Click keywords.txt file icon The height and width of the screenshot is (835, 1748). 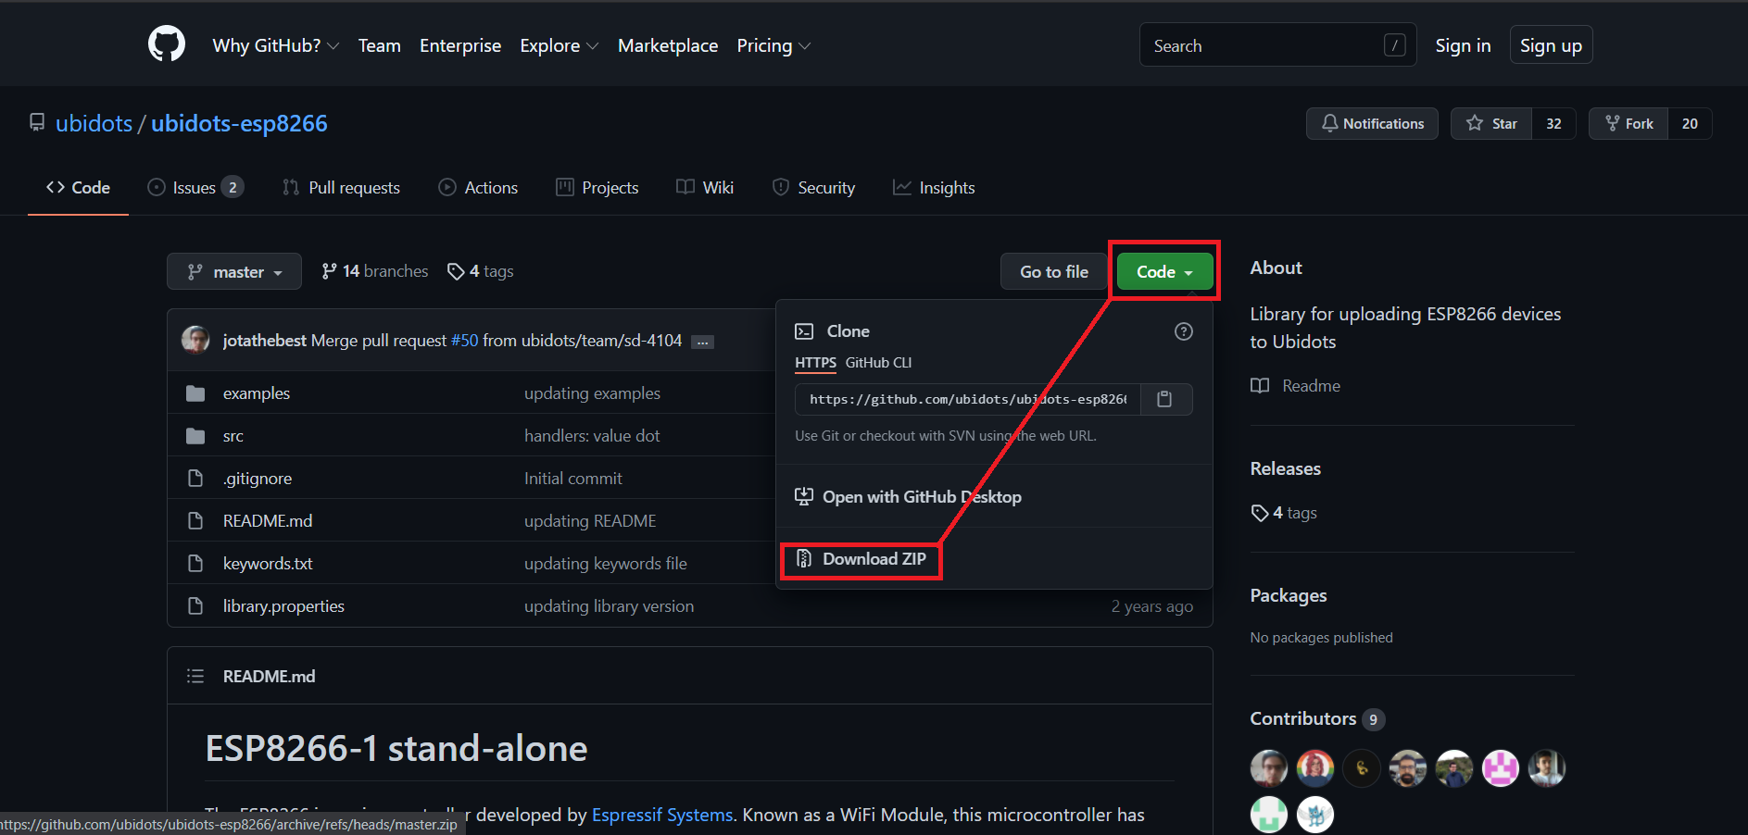195,564
